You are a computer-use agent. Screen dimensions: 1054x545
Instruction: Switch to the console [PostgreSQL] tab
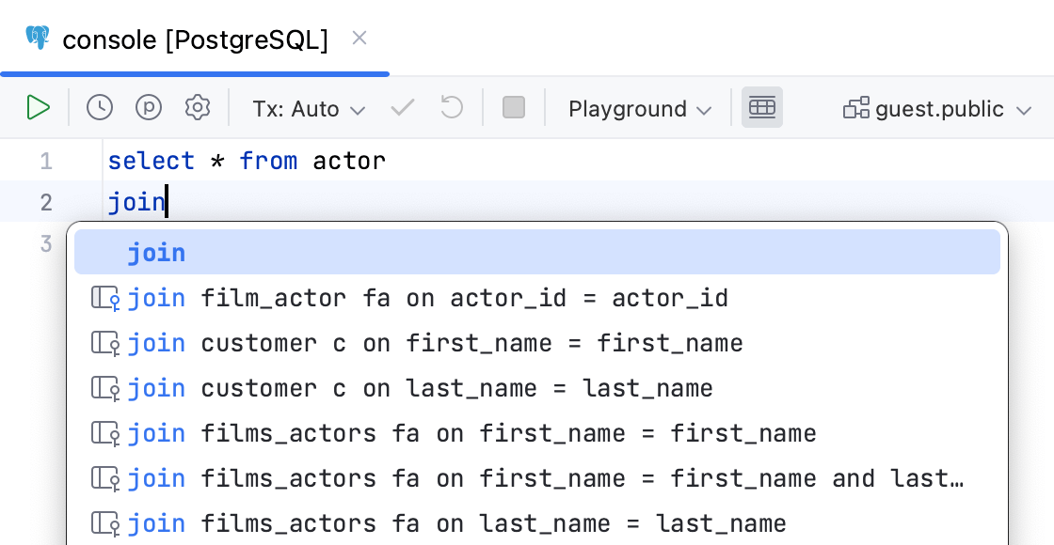pyautogui.click(x=195, y=39)
